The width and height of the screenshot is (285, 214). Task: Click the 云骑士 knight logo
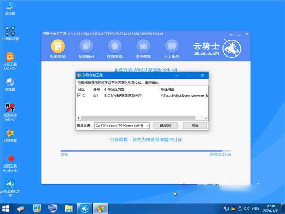[232, 49]
